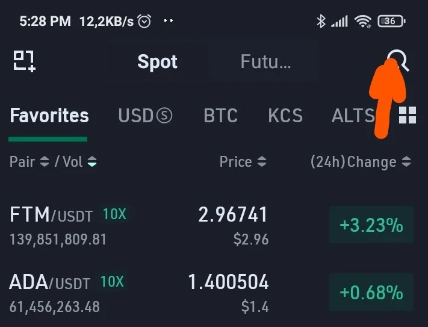428x327 pixels.
Task: Open the grid layout icon
Action: (x=408, y=115)
